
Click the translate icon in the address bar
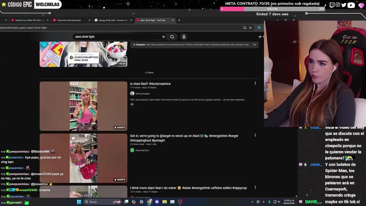259,27
